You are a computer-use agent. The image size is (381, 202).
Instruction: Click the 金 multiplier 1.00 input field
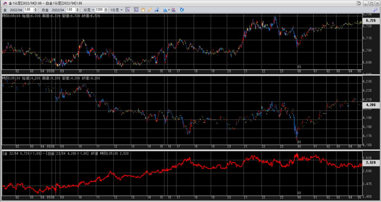point(28,10)
